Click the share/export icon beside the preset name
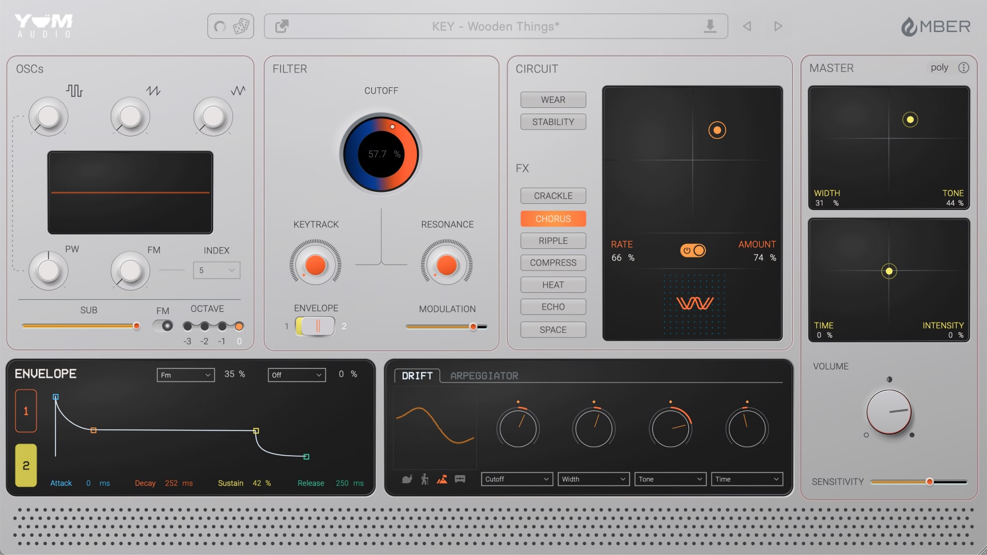Viewport: 987px width, 555px height. 281,26
